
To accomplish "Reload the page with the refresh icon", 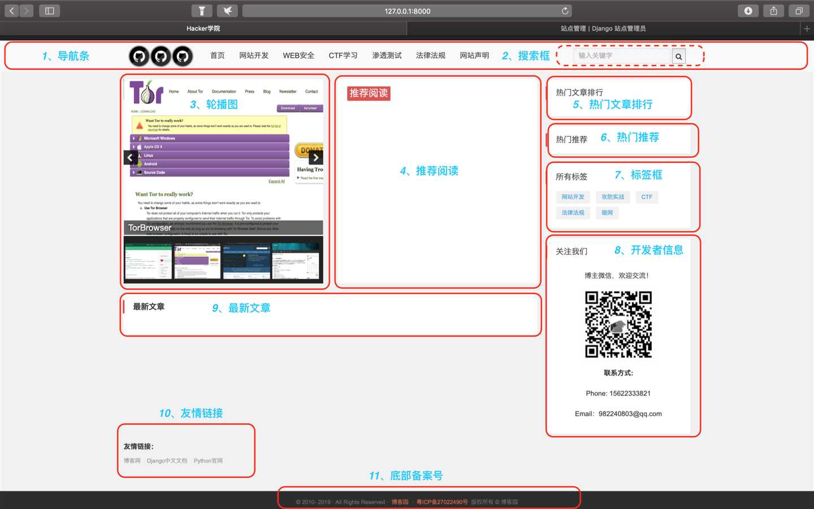I will coord(565,11).
